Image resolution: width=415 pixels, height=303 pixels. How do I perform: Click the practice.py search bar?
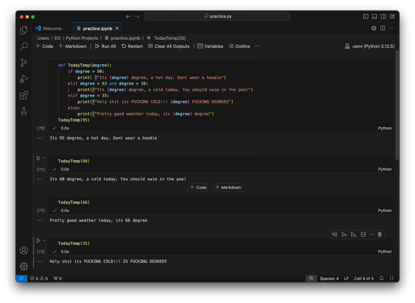tap(217, 16)
